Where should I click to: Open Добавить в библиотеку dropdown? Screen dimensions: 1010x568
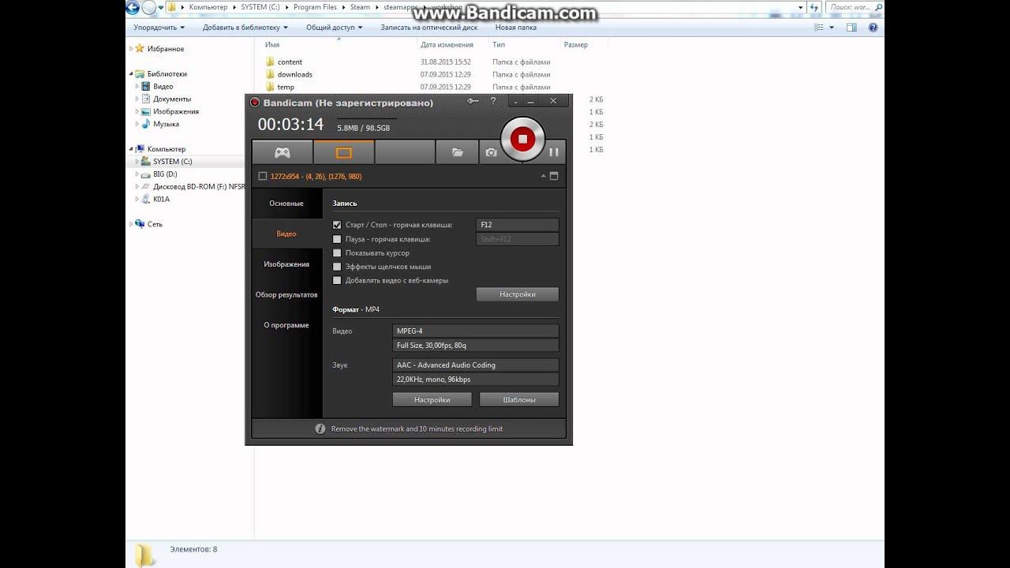coord(245,27)
